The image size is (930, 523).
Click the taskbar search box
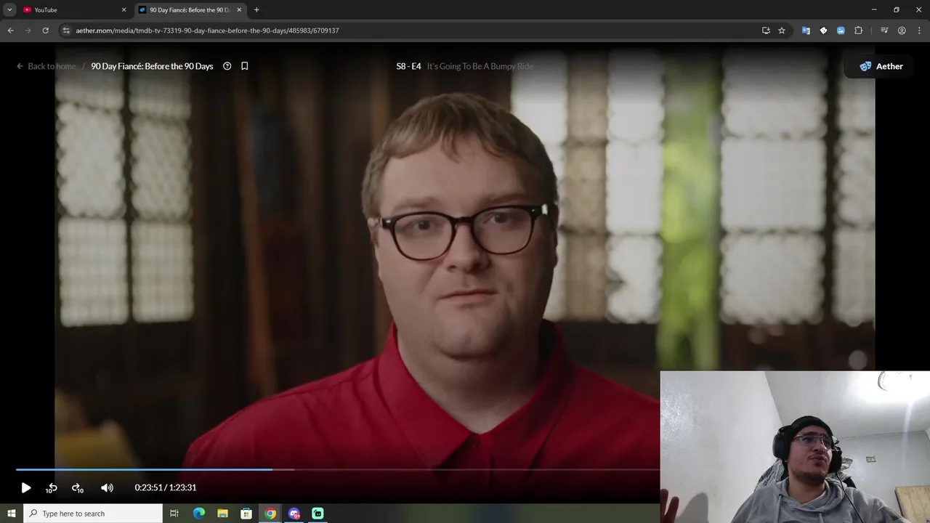tap(93, 514)
